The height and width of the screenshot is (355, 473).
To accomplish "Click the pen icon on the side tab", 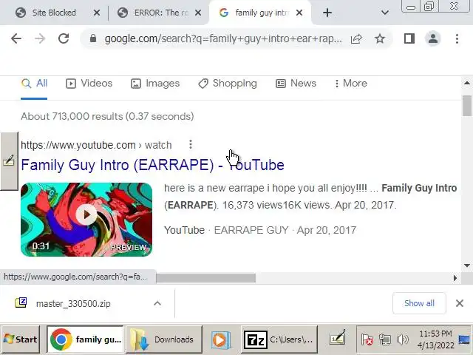I will [9, 160].
